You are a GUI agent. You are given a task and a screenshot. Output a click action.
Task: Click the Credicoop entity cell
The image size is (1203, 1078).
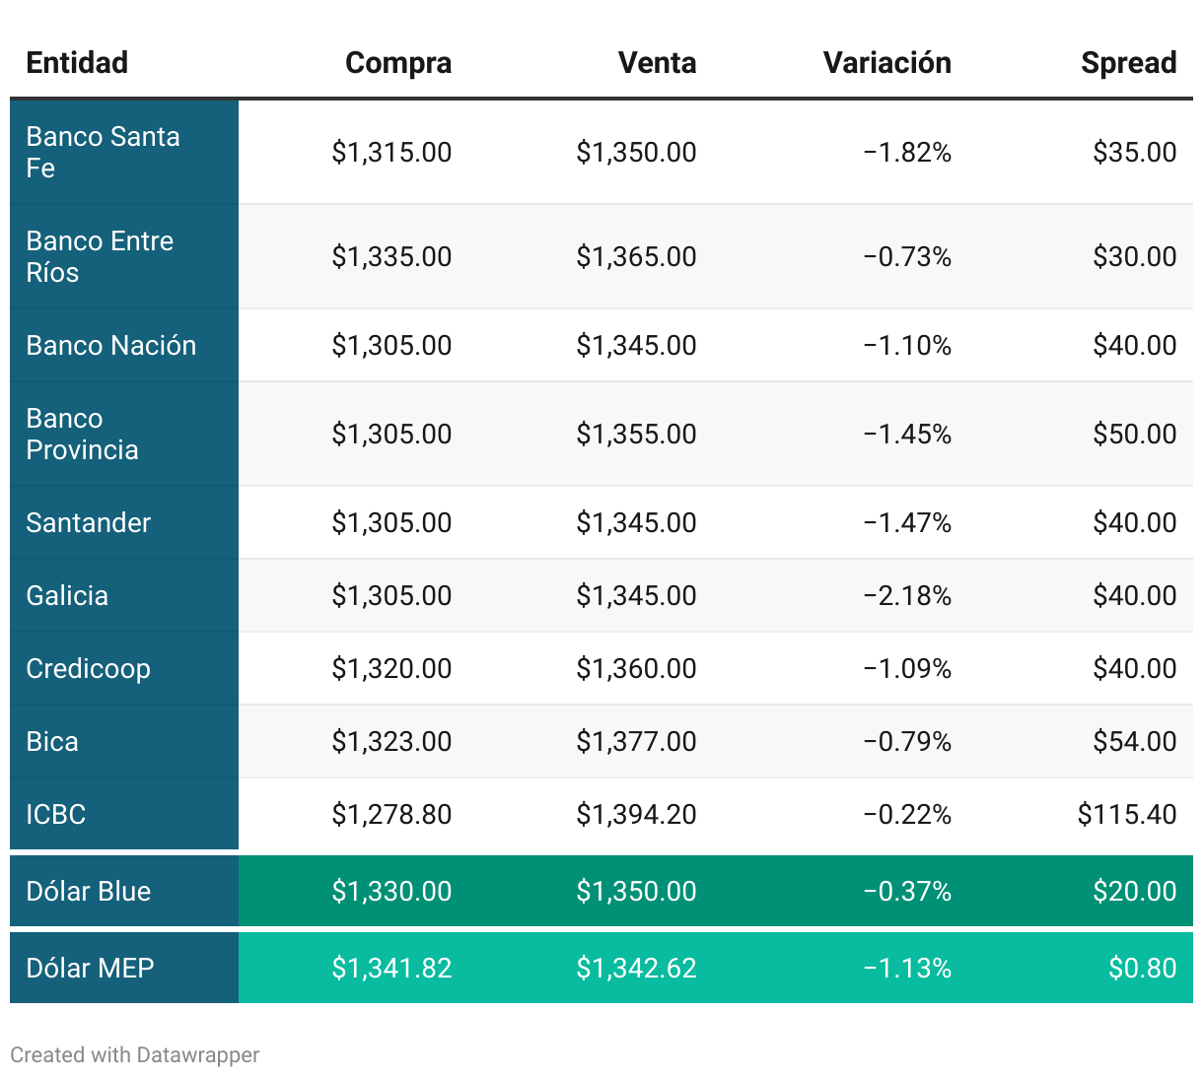(x=89, y=669)
